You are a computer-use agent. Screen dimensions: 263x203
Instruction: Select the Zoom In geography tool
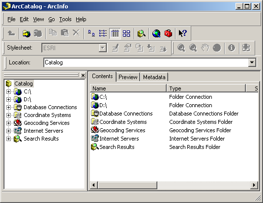(181, 48)
